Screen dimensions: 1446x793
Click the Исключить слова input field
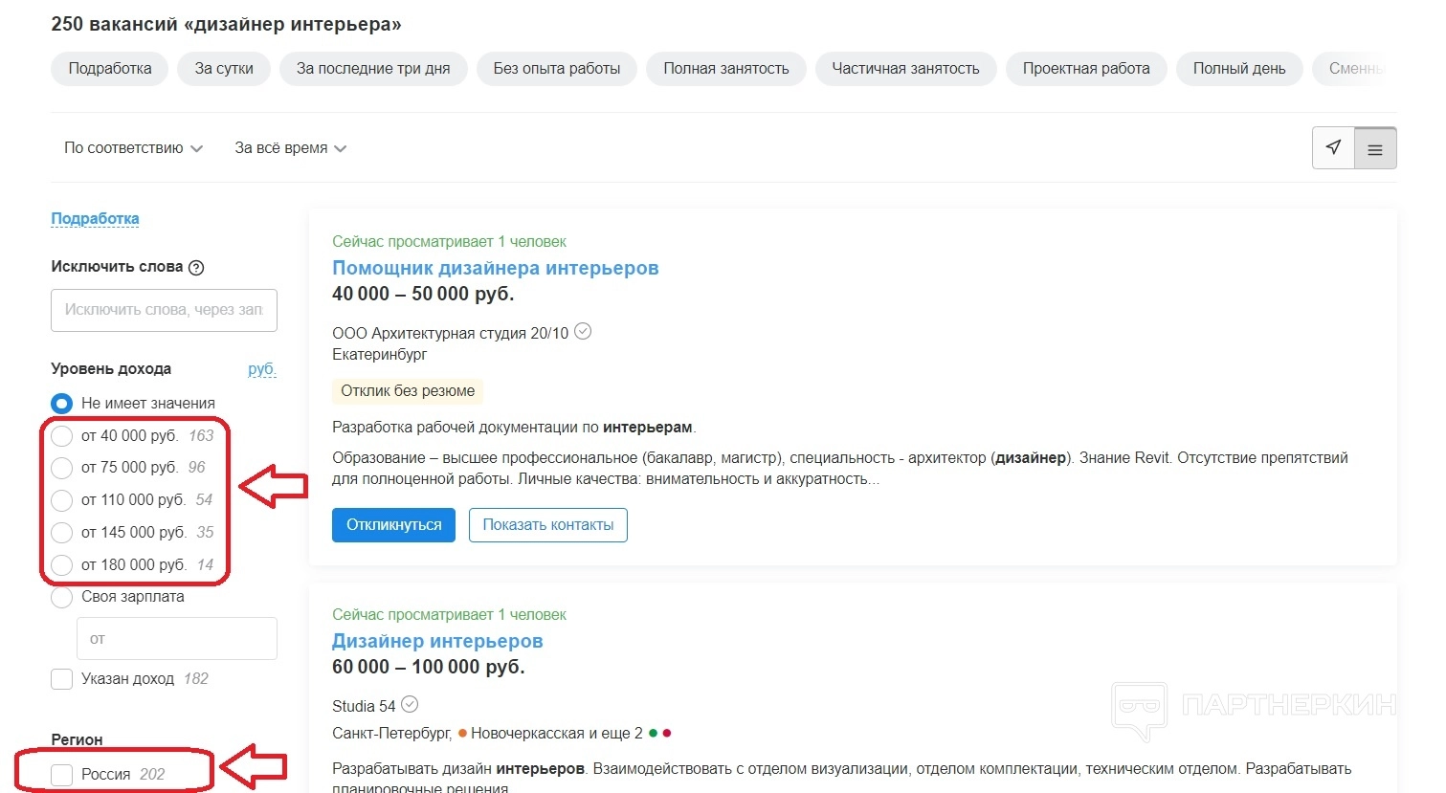(164, 310)
